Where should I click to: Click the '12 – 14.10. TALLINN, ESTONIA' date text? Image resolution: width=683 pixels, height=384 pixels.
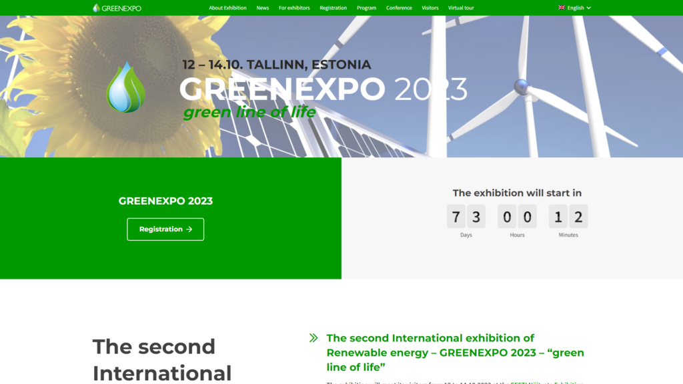[277, 65]
